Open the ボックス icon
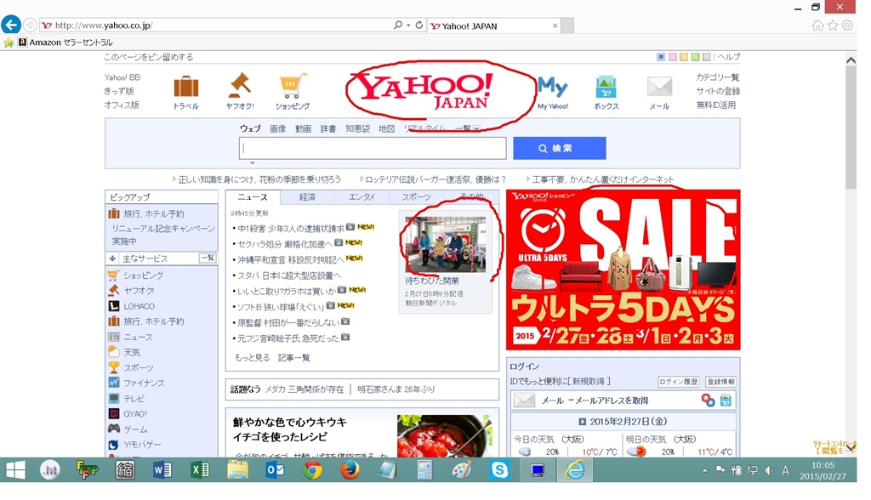The width and height of the screenshot is (871, 500). point(606,87)
